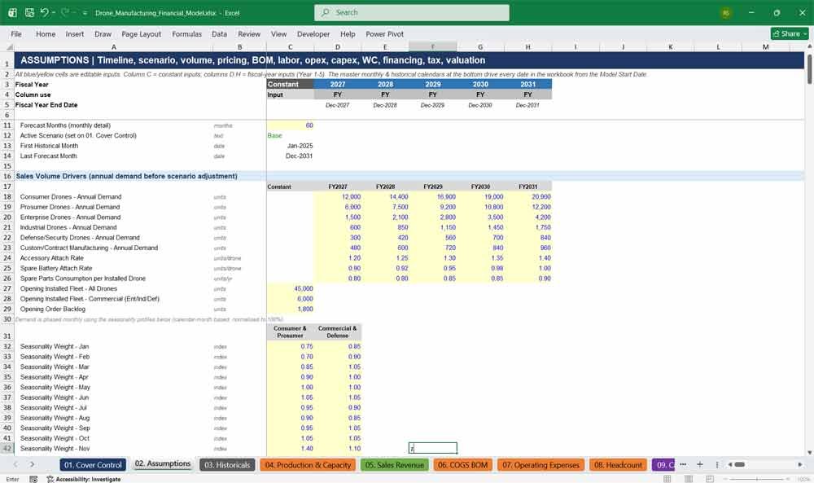Click the next sheet navigation arrow
This screenshot has height=483, width=814.
pos(33,464)
